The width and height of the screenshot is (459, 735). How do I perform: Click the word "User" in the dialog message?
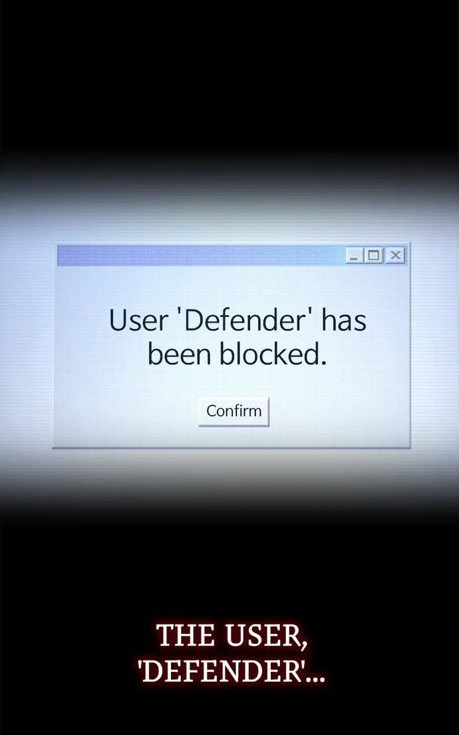click(x=138, y=321)
